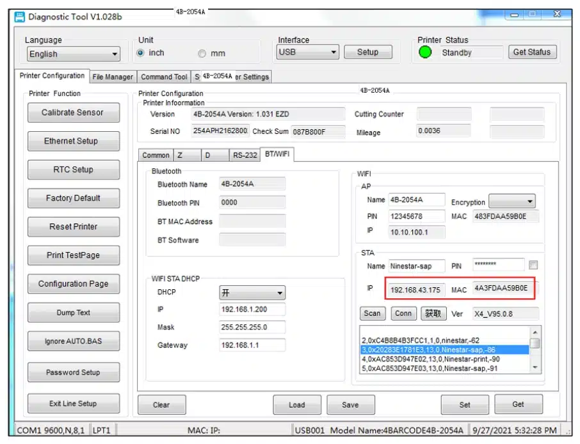This screenshot has height=444, width=580.
Task: Click the Print TestPage button
Action: click(x=73, y=255)
